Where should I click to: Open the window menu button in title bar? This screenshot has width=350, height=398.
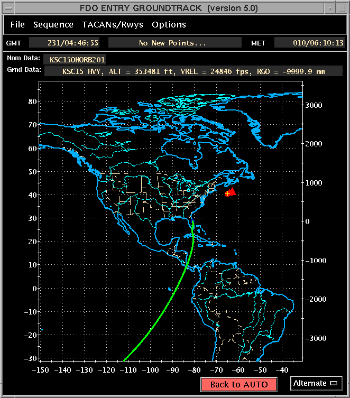tap(8, 7)
